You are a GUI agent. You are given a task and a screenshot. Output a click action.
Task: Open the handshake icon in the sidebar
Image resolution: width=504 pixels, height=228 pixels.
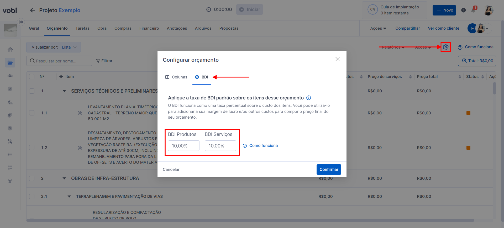(10, 76)
